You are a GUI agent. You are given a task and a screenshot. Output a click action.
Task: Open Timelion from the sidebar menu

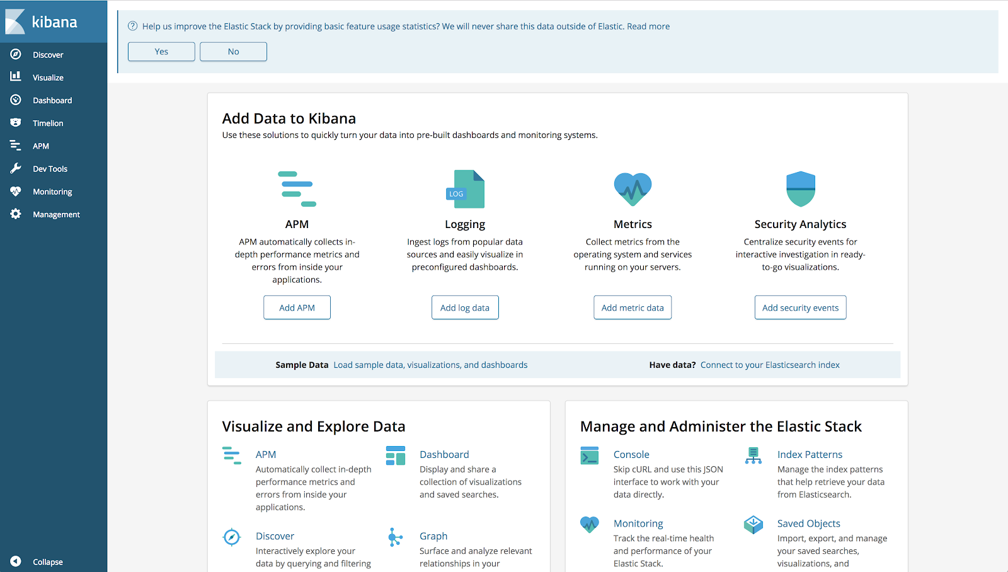pos(48,123)
